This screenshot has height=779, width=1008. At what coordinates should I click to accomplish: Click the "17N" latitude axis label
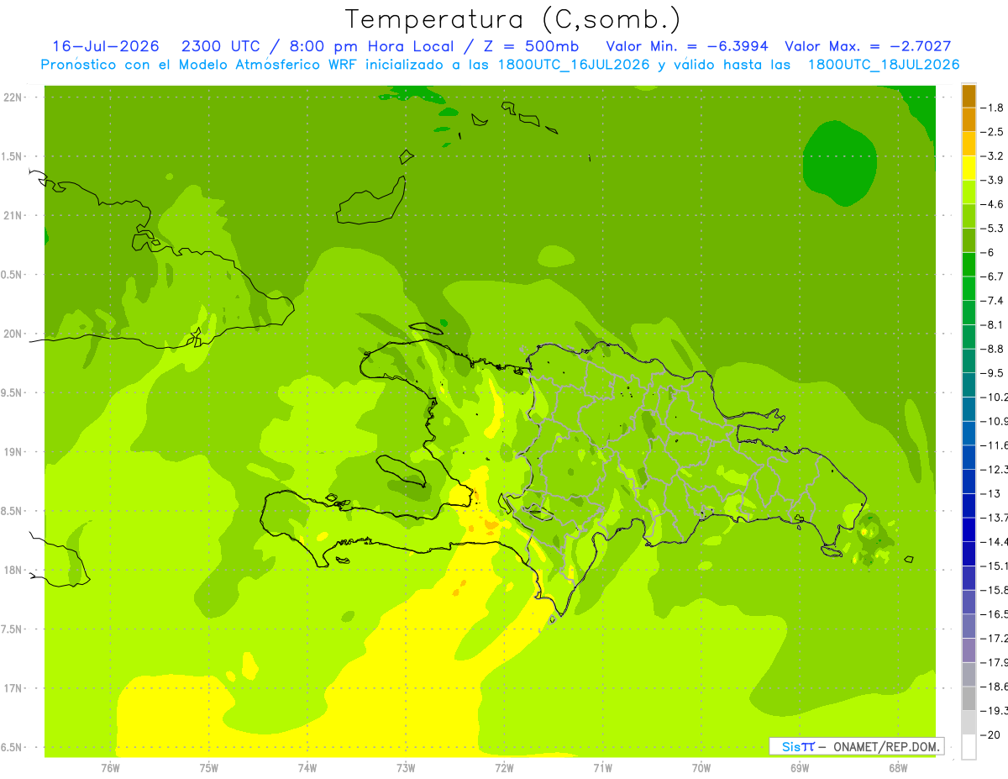(x=13, y=688)
